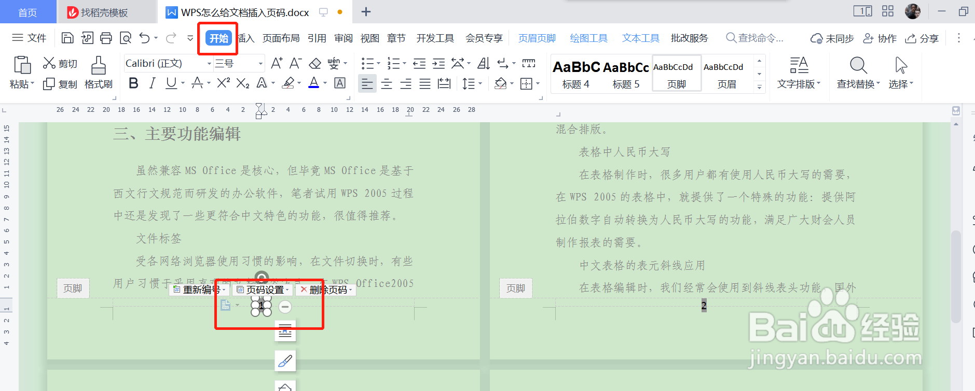
Task: Apply the paragraph shading fill color
Action: 500,83
